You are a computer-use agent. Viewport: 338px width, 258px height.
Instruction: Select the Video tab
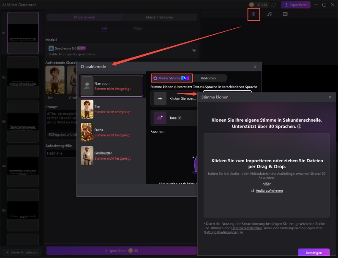tap(138, 29)
